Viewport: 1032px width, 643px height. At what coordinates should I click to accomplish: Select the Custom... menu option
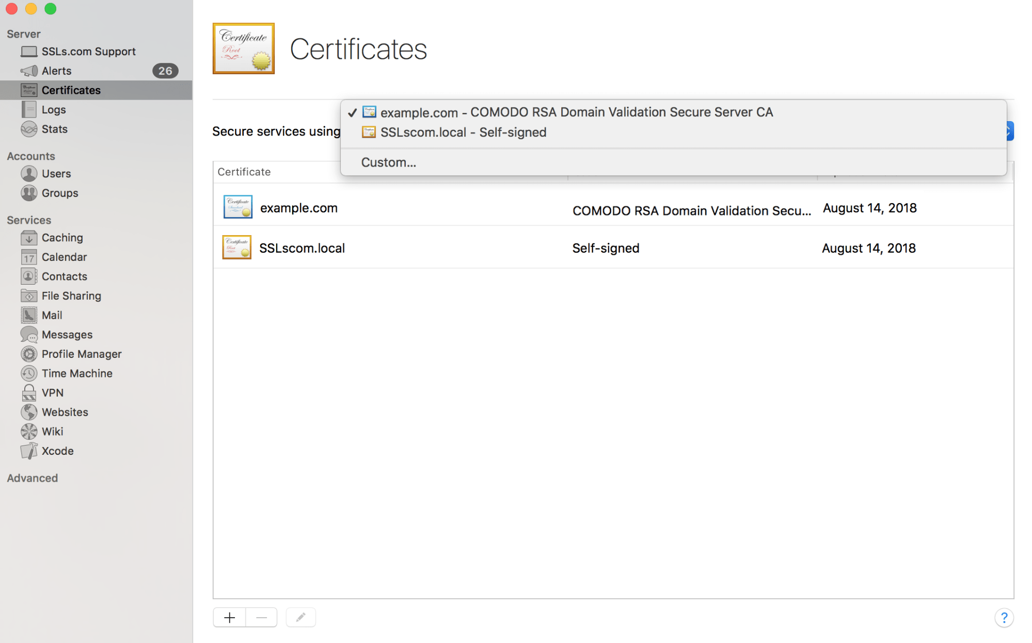(388, 162)
